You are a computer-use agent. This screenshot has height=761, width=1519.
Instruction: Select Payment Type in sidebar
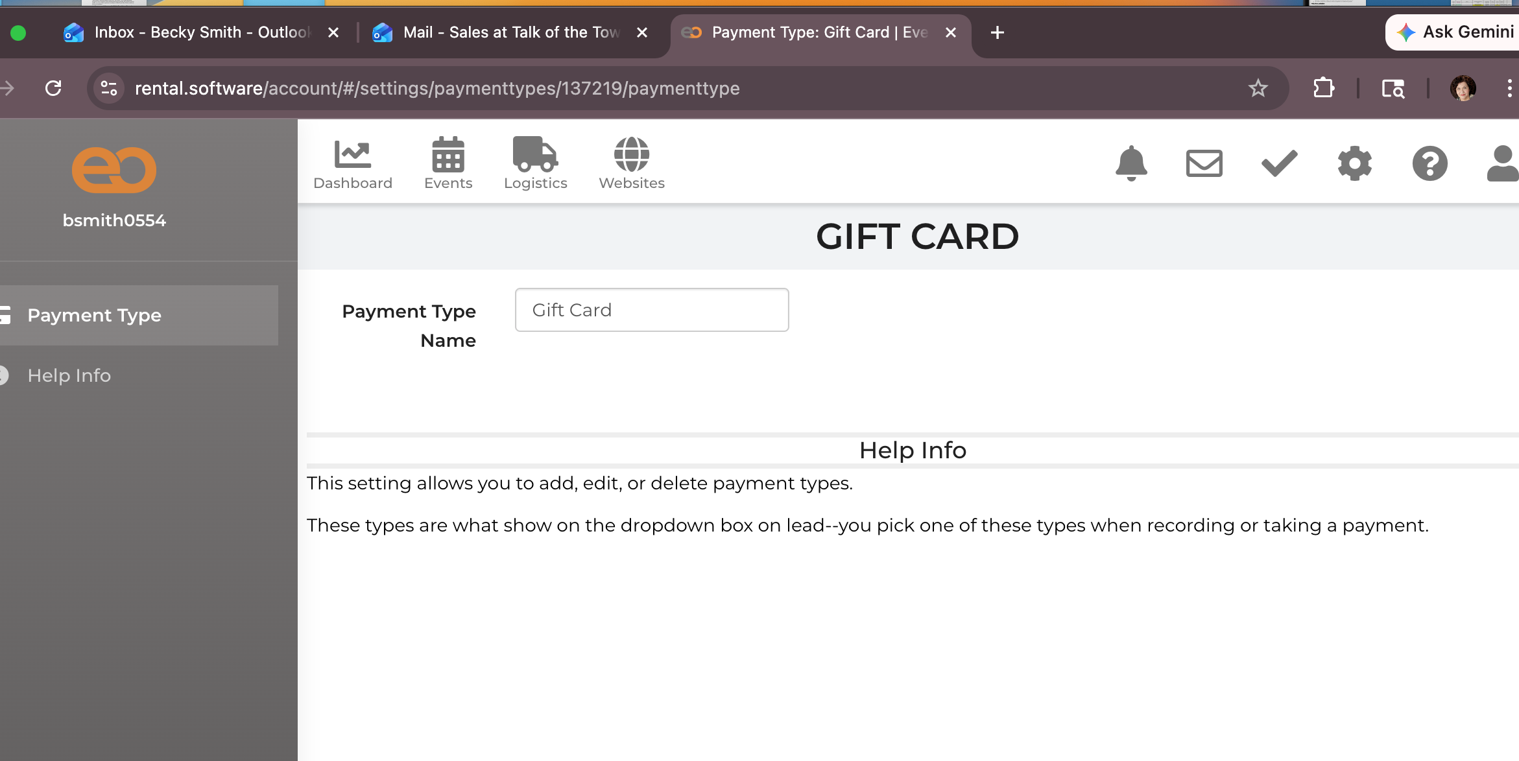(x=94, y=315)
